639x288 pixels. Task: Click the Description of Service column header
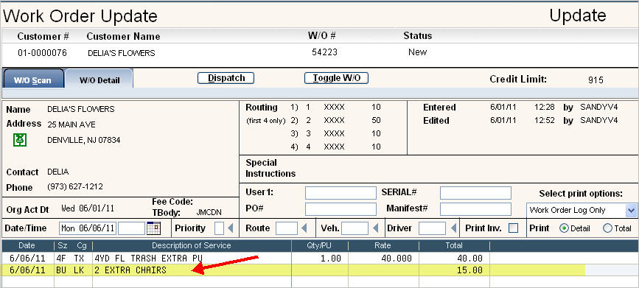click(192, 245)
